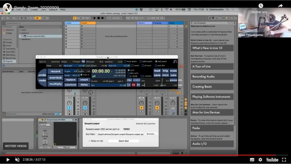This screenshot has width=291, height=164.
Task: Click track 2 activator button
Action: [85, 107]
